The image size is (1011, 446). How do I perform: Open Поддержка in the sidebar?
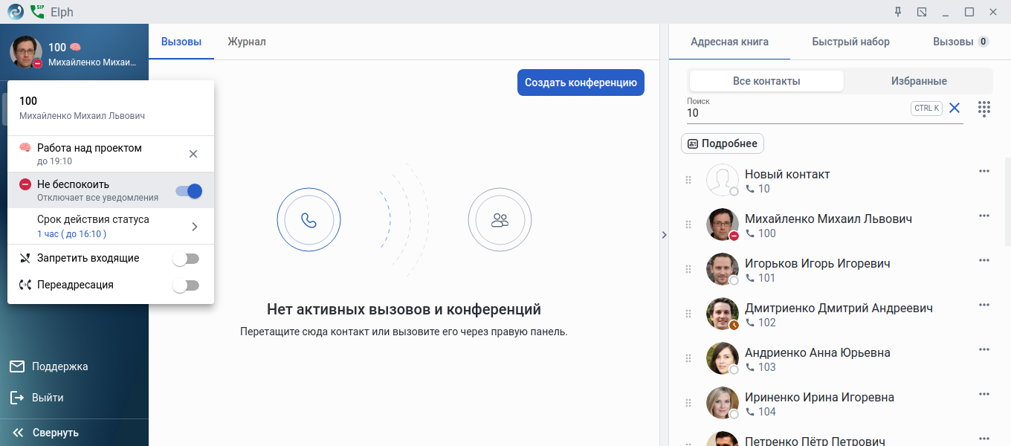click(x=59, y=366)
